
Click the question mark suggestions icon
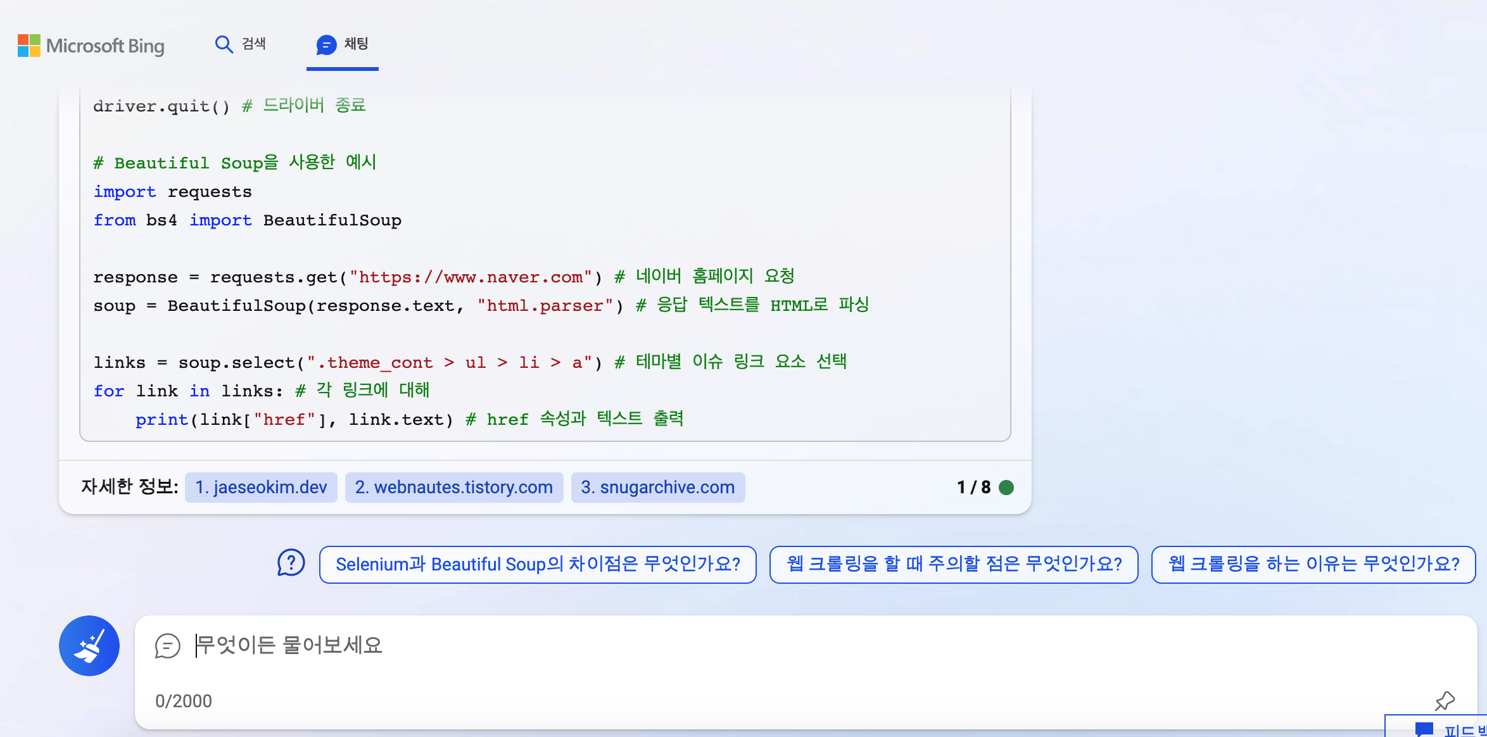pyautogui.click(x=291, y=563)
